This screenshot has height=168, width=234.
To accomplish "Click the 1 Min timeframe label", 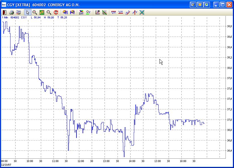I will [4, 17].
